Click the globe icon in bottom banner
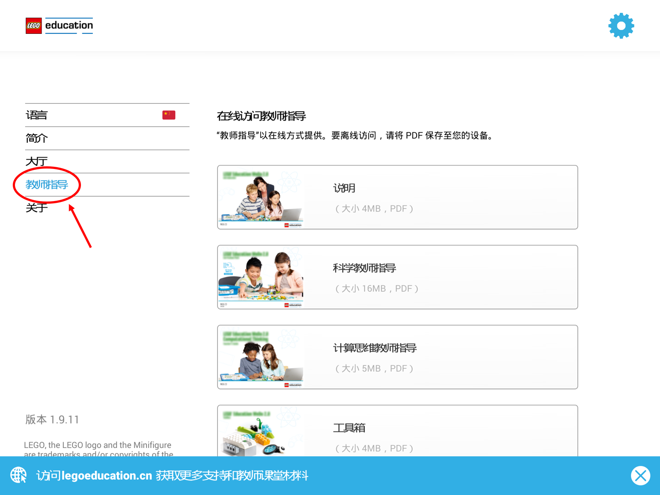Image resolution: width=660 pixels, height=495 pixels. click(x=18, y=475)
